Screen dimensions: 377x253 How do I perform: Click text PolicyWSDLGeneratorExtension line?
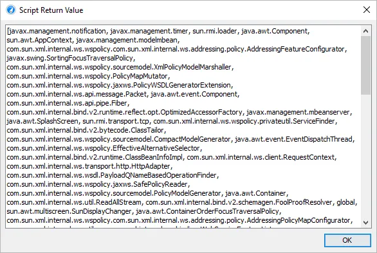(119, 85)
